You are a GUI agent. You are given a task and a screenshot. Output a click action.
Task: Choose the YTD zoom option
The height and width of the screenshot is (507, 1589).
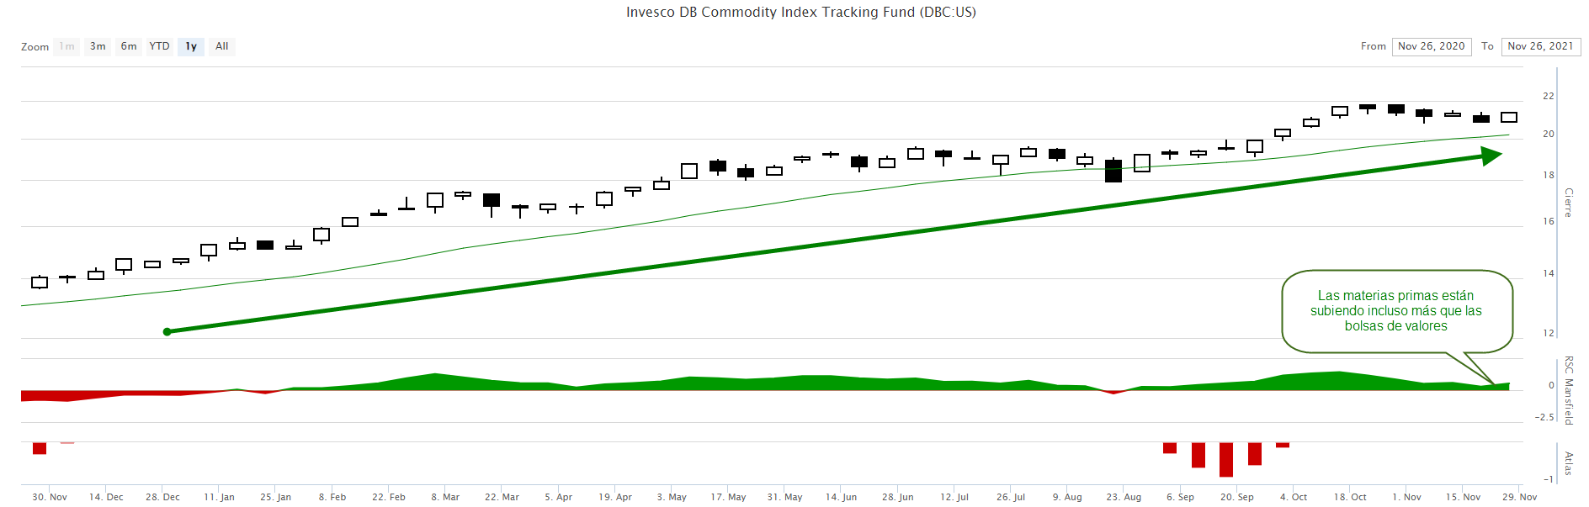click(159, 46)
